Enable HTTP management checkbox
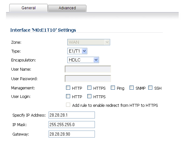This screenshot has width=186, height=141. (x=68, y=88)
